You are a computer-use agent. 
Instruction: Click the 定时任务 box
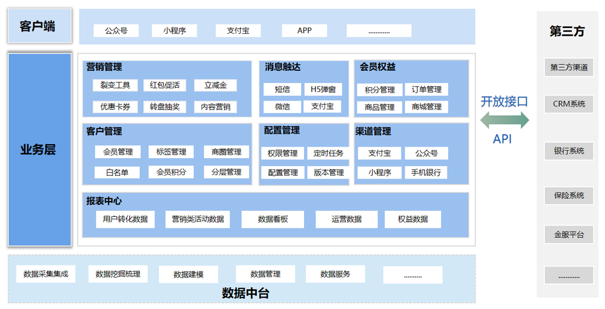click(329, 153)
